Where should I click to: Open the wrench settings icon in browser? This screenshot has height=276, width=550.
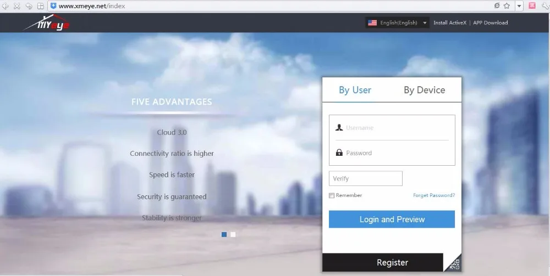[x=545, y=6]
